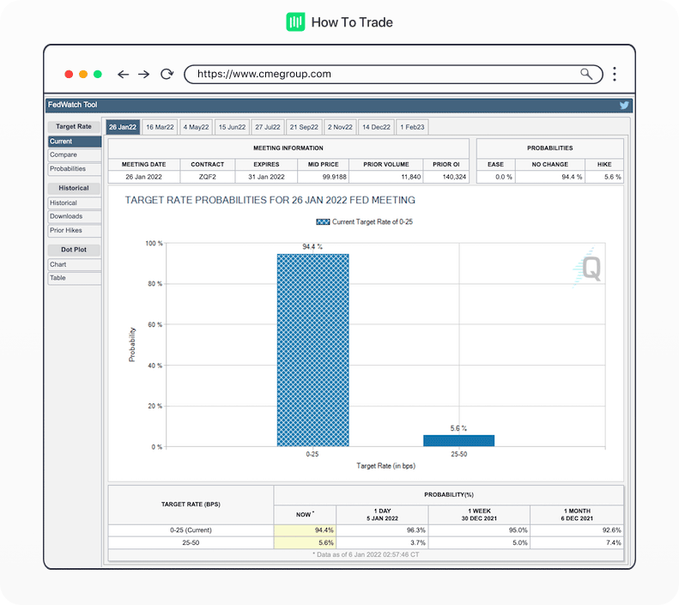Click the browser forward arrow
The image size is (679, 605).
[143, 75]
